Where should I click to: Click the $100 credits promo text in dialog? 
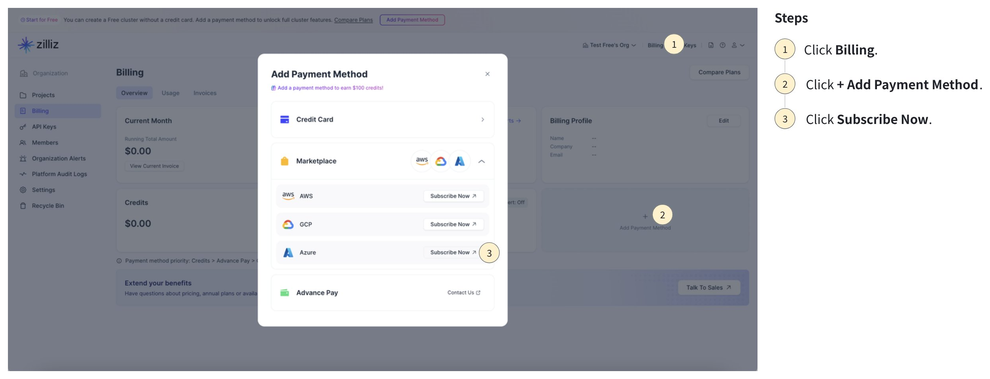point(327,88)
